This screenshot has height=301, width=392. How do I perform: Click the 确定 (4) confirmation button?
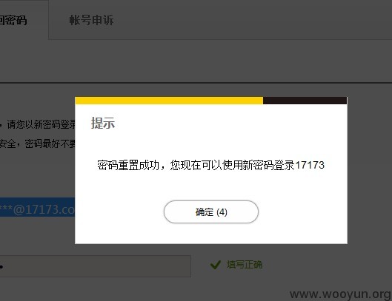(211, 212)
